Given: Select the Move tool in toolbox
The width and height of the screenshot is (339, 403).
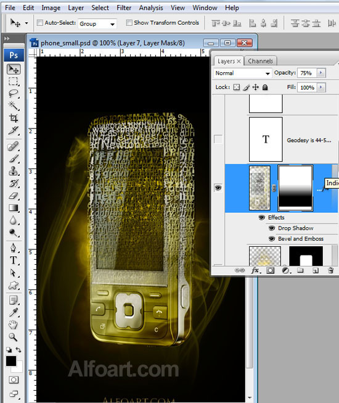Looking at the screenshot, I should click(14, 69).
